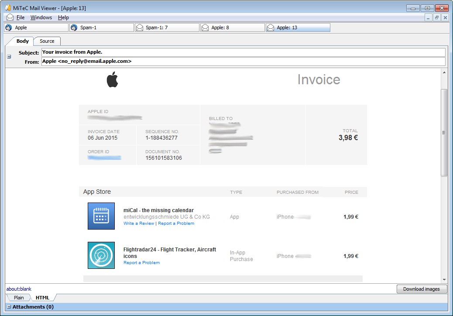Click the scrollbar down arrow
Screen dimensions: 453x316
coord(444,280)
